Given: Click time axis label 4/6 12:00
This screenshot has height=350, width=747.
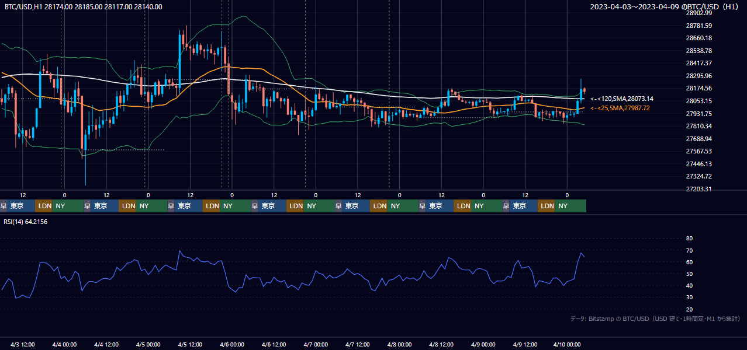Looking at the screenshot, I should pyautogui.click(x=274, y=344).
